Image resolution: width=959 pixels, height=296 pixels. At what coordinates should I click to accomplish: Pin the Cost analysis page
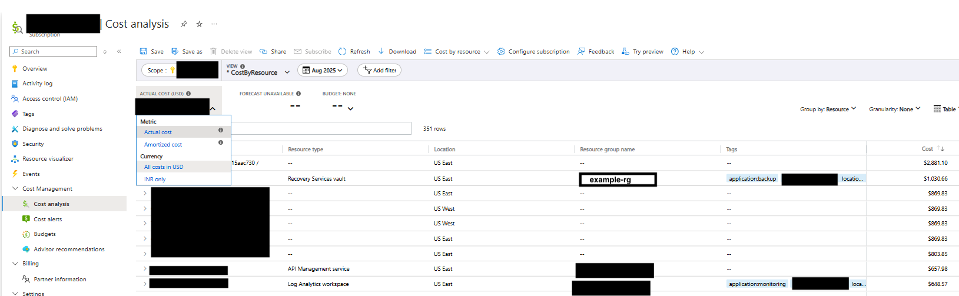[x=184, y=24]
